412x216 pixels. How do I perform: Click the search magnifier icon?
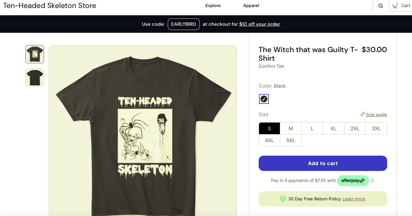[381, 6]
